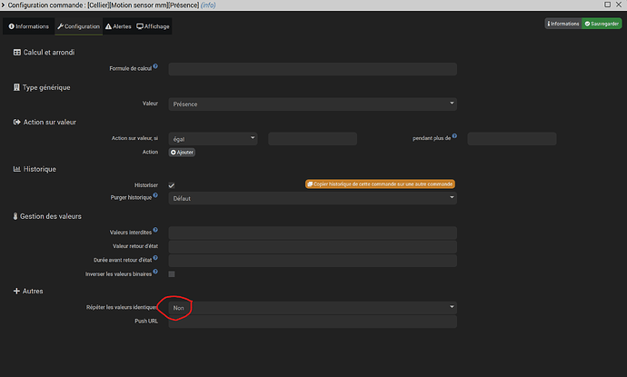Click help icon next to Durée avant retour d'état
The width and height of the screenshot is (627, 377).
[x=155, y=258]
